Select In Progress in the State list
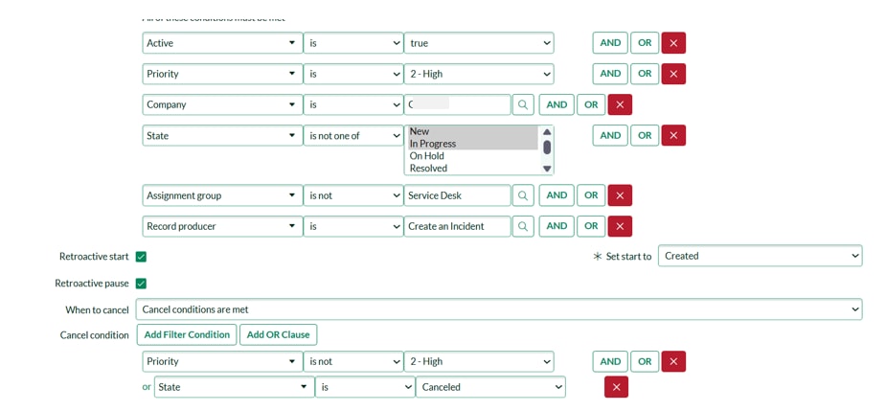 tap(473, 144)
